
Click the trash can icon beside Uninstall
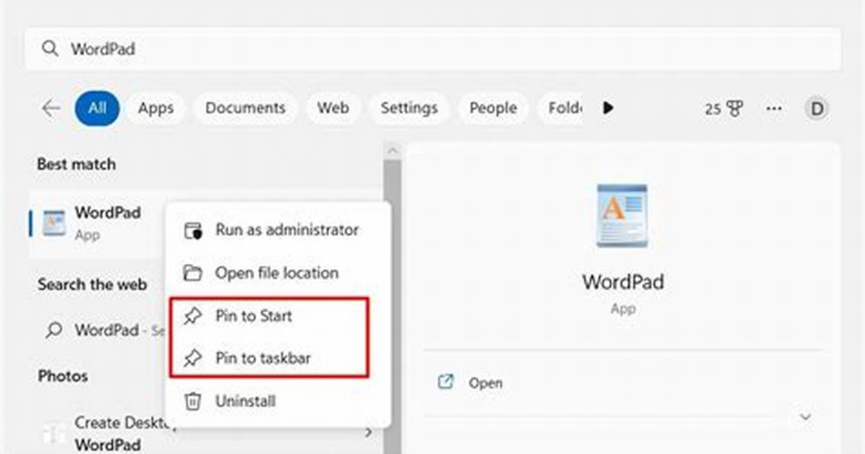click(x=192, y=401)
